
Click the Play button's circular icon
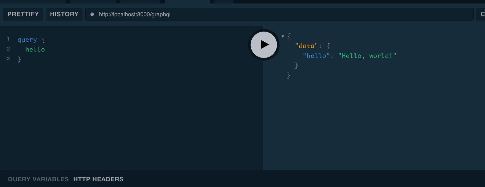[264, 45]
